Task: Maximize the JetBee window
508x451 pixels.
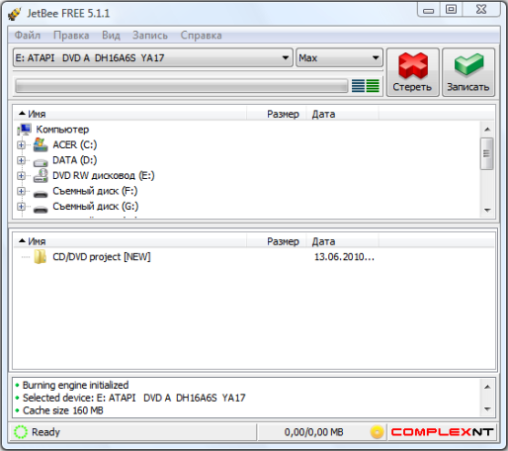Action: pos(451,10)
